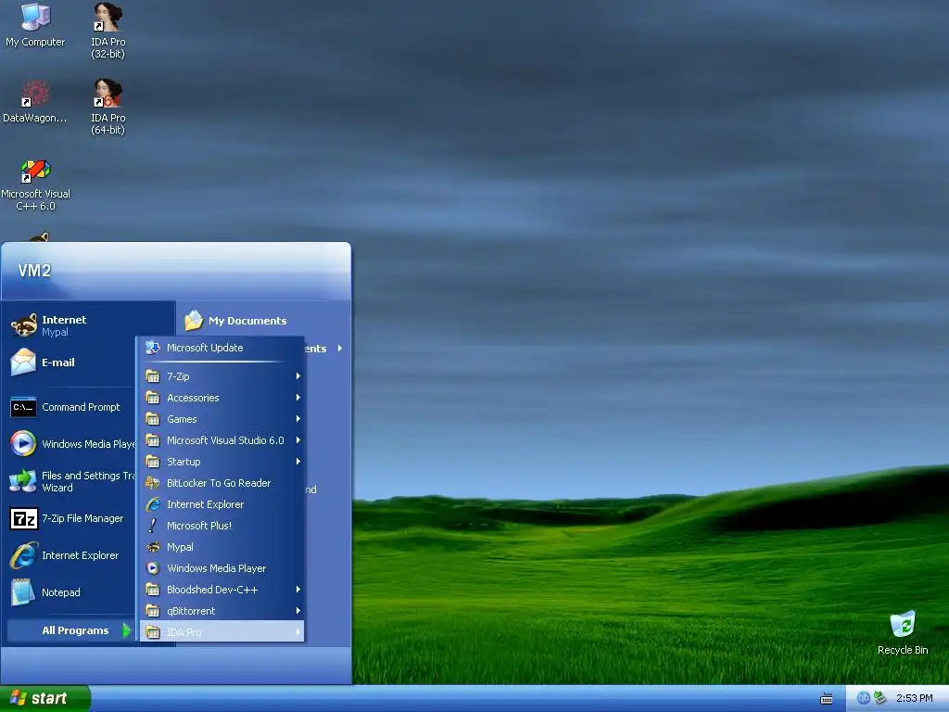Expand the Bloodshed Dev-C++ submenu arrow
The width and height of the screenshot is (949, 712).
[x=298, y=589]
